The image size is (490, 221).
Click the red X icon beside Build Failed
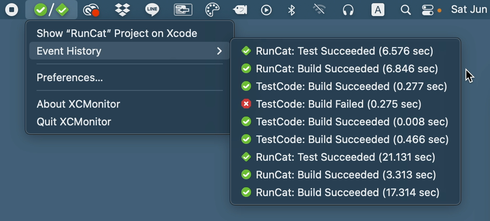(x=246, y=104)
